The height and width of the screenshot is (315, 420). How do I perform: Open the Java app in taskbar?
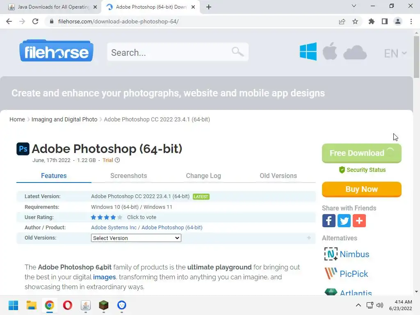point(86,305)
